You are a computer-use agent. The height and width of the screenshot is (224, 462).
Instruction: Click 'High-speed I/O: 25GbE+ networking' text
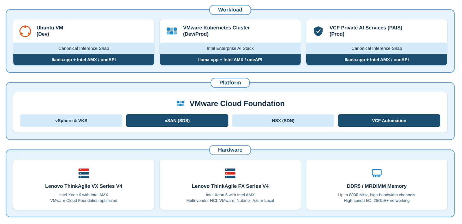pos(377,201)
